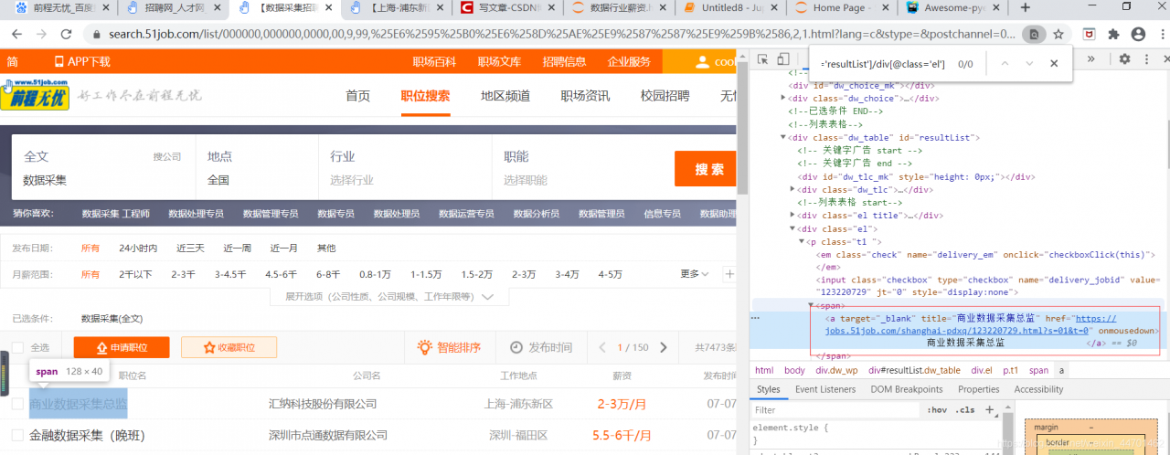The width and height of the screenshot is (1170, 455).
Task: Click the find-in-page magnifier icon in address bar
Action: [1034, 34]
